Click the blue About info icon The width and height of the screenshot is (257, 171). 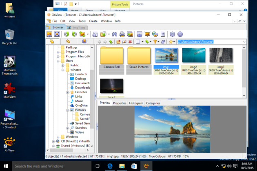coord(180,34)
